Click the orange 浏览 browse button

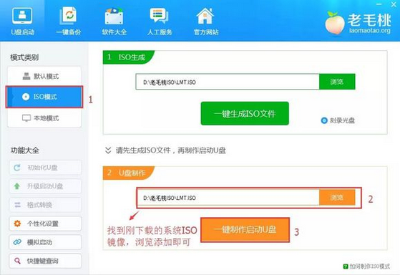[337, 198]
